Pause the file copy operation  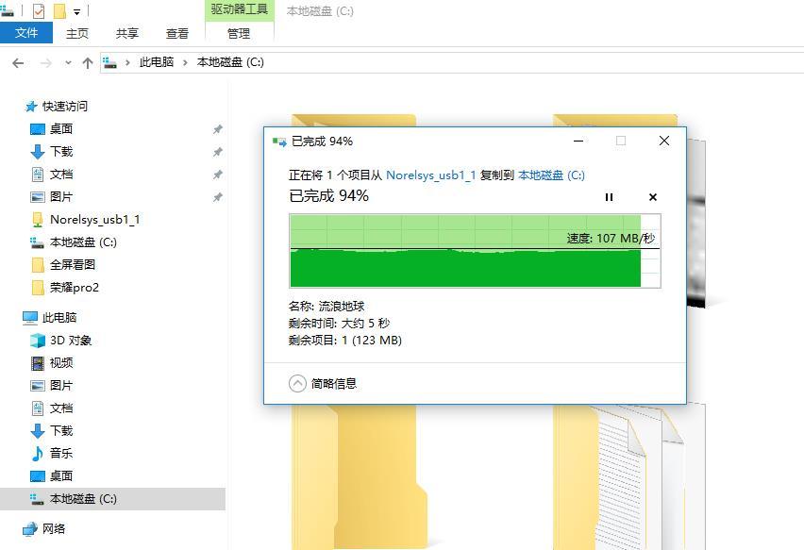coord(609,197)
